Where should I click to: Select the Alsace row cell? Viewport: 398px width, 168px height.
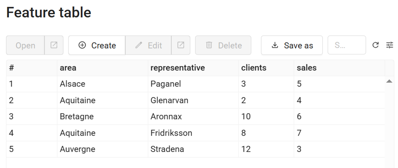point(72,84)
